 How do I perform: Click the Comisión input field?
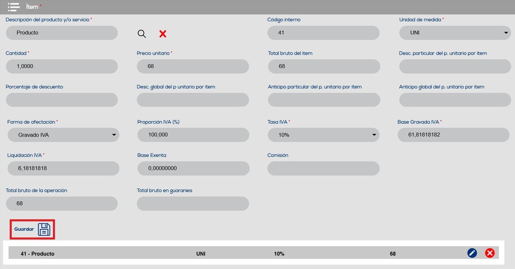(x=323, y=168)
